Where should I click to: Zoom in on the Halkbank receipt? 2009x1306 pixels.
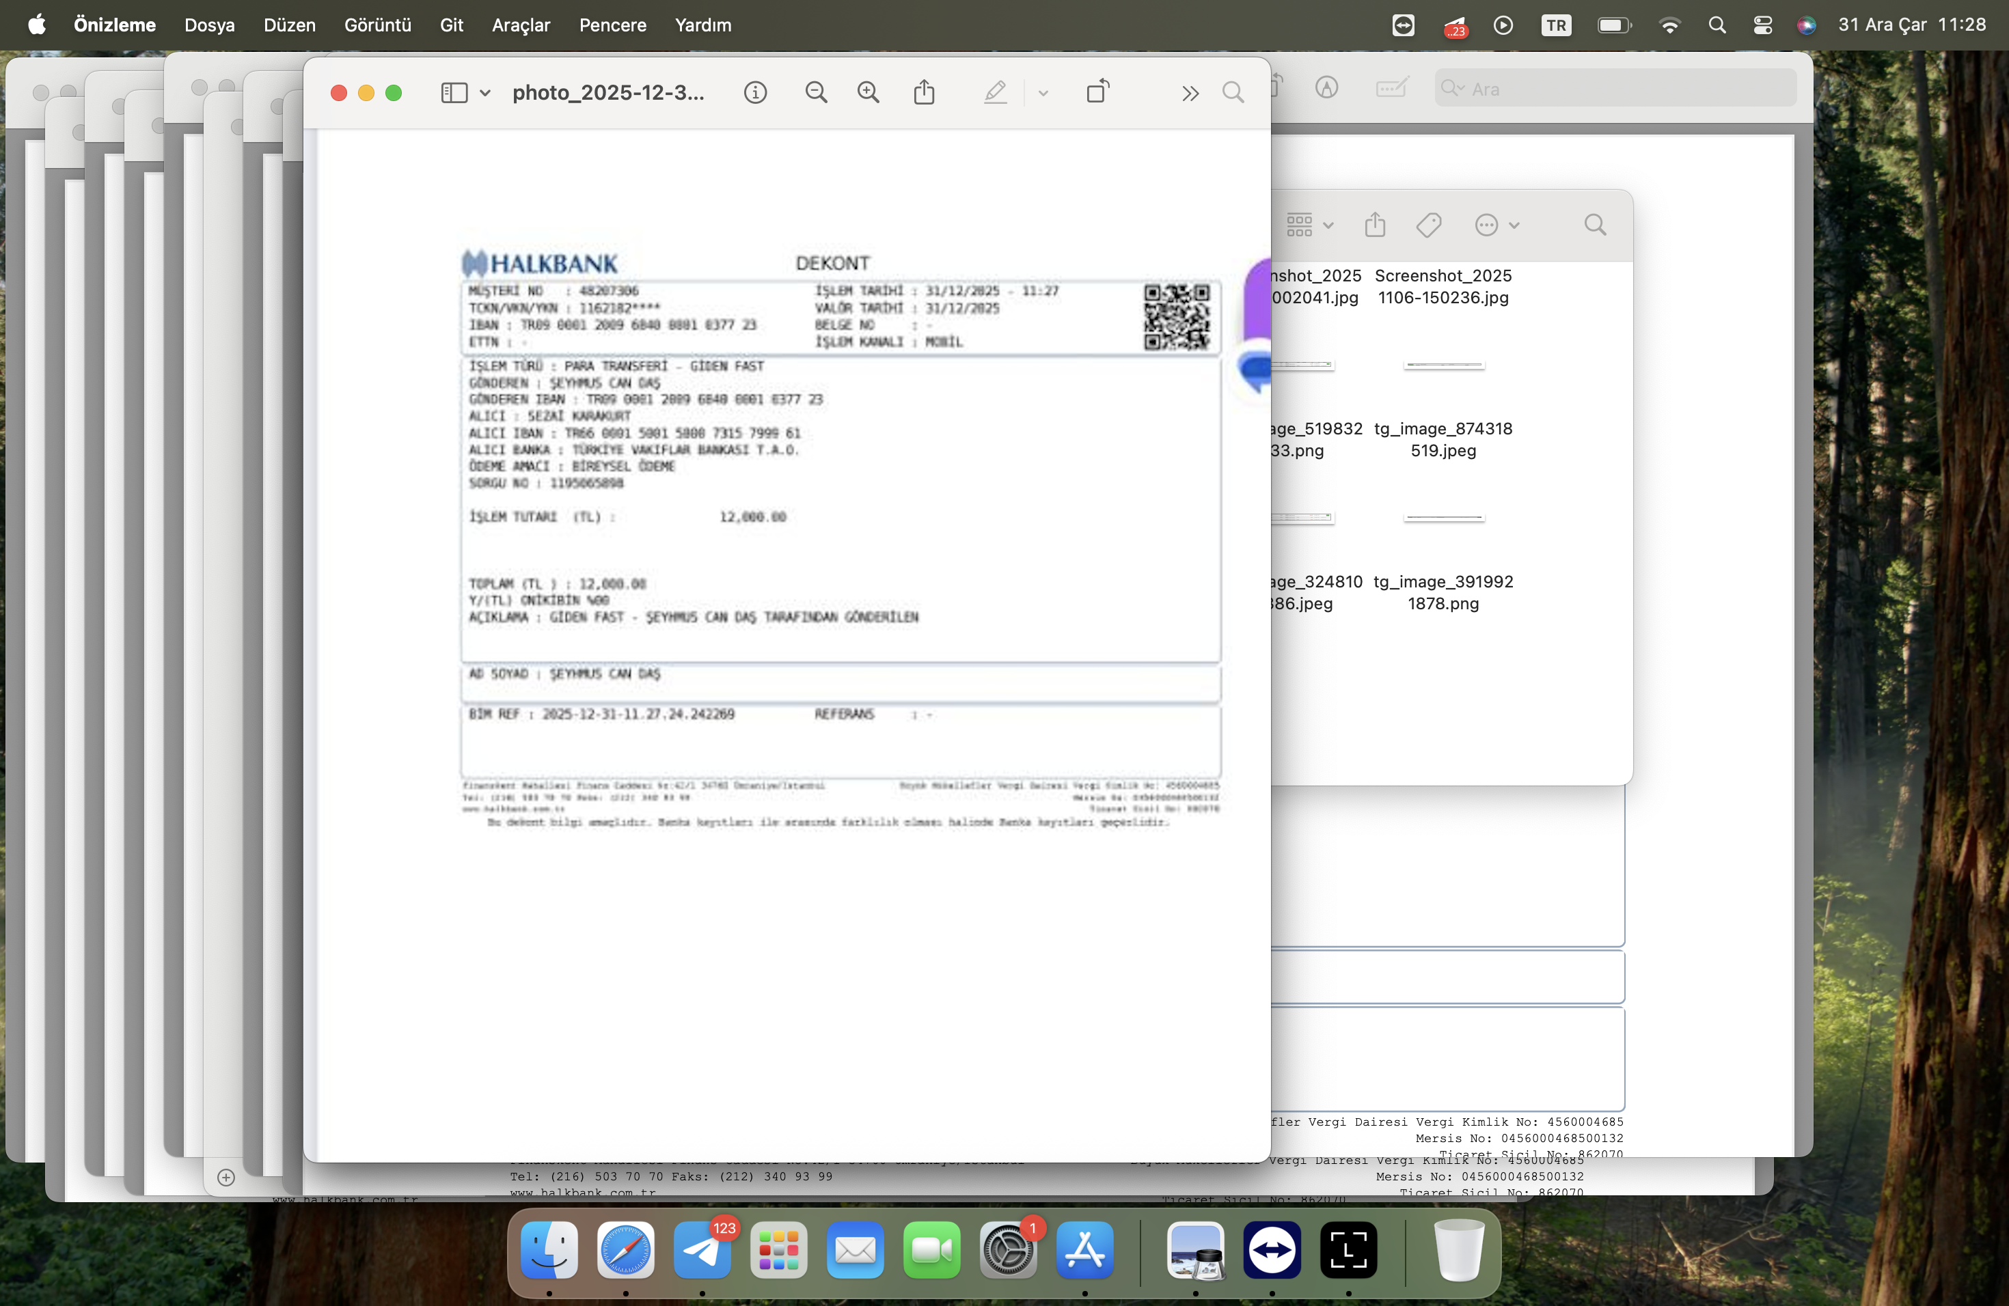pos(869,93)
